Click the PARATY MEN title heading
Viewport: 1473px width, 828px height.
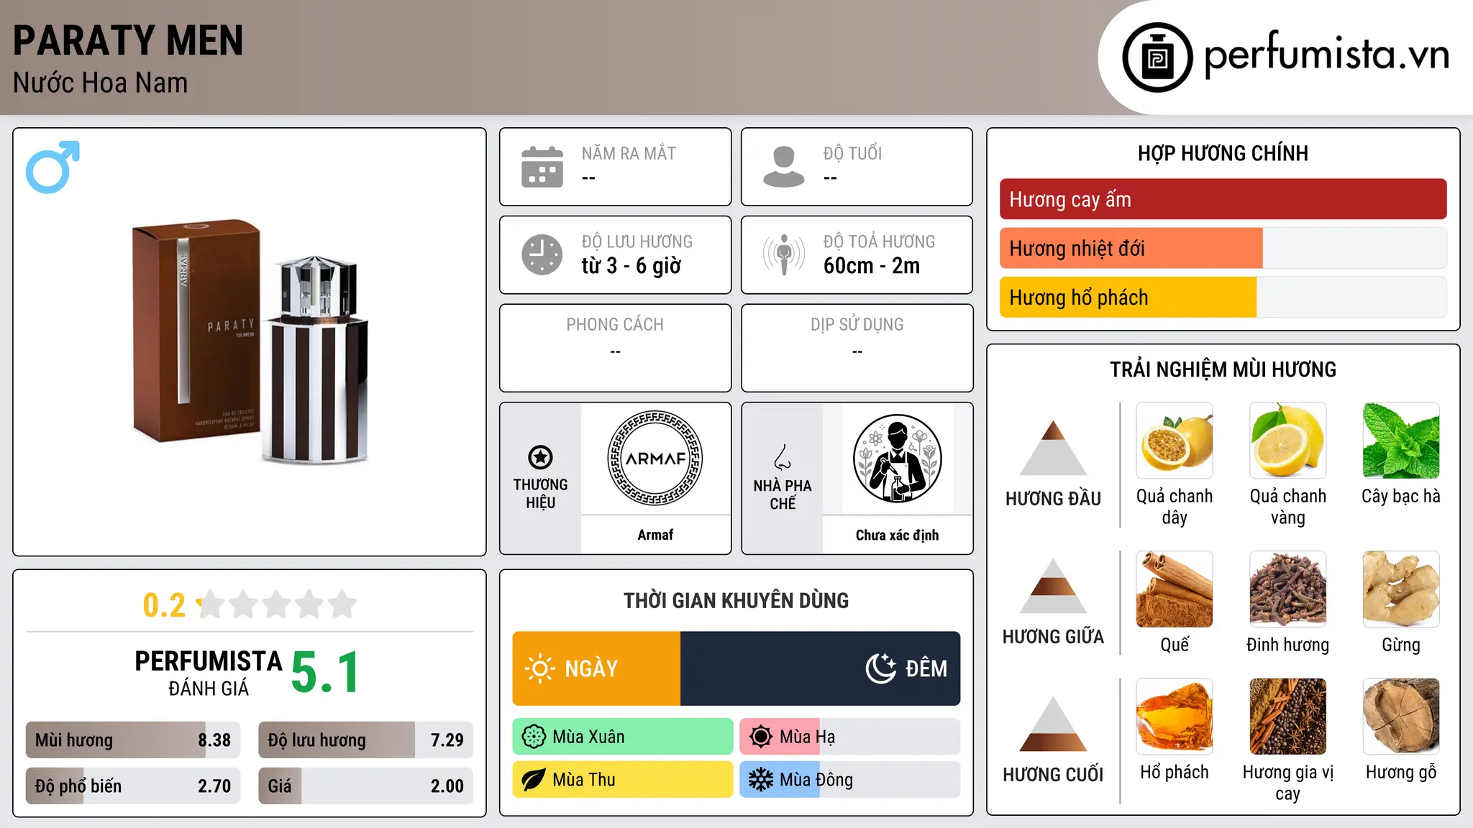click(128, 40)
